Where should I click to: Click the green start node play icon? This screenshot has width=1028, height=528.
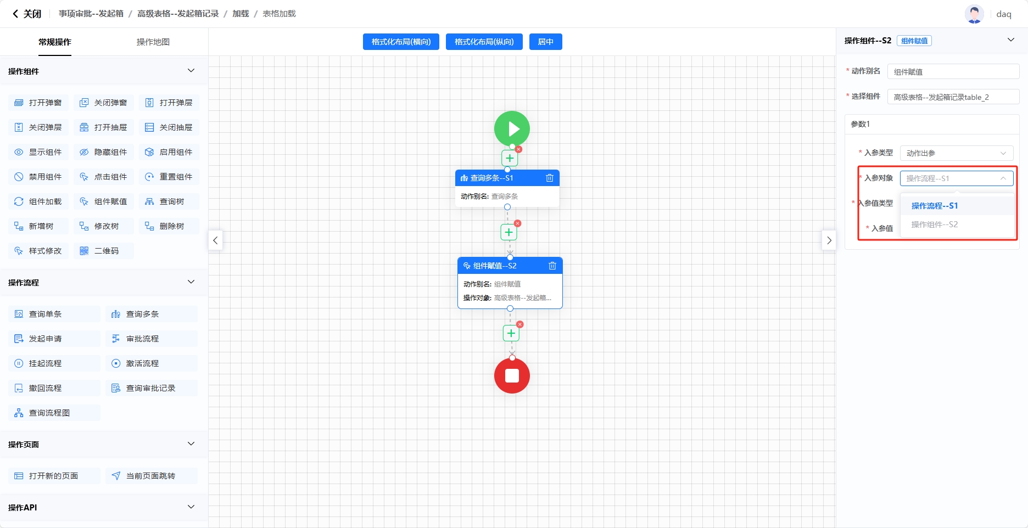point(512,129)
